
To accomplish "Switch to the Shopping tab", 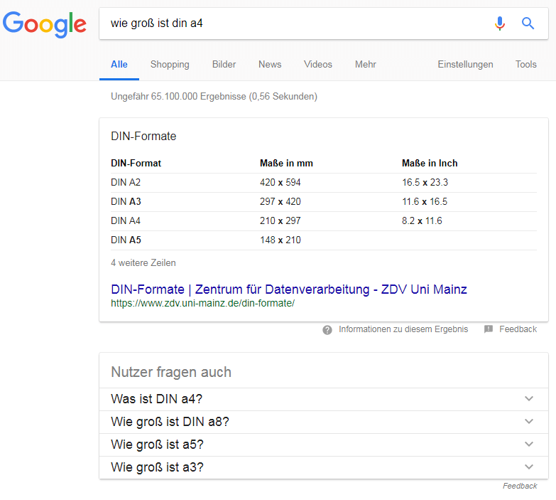I will click(x=170, y=64).
